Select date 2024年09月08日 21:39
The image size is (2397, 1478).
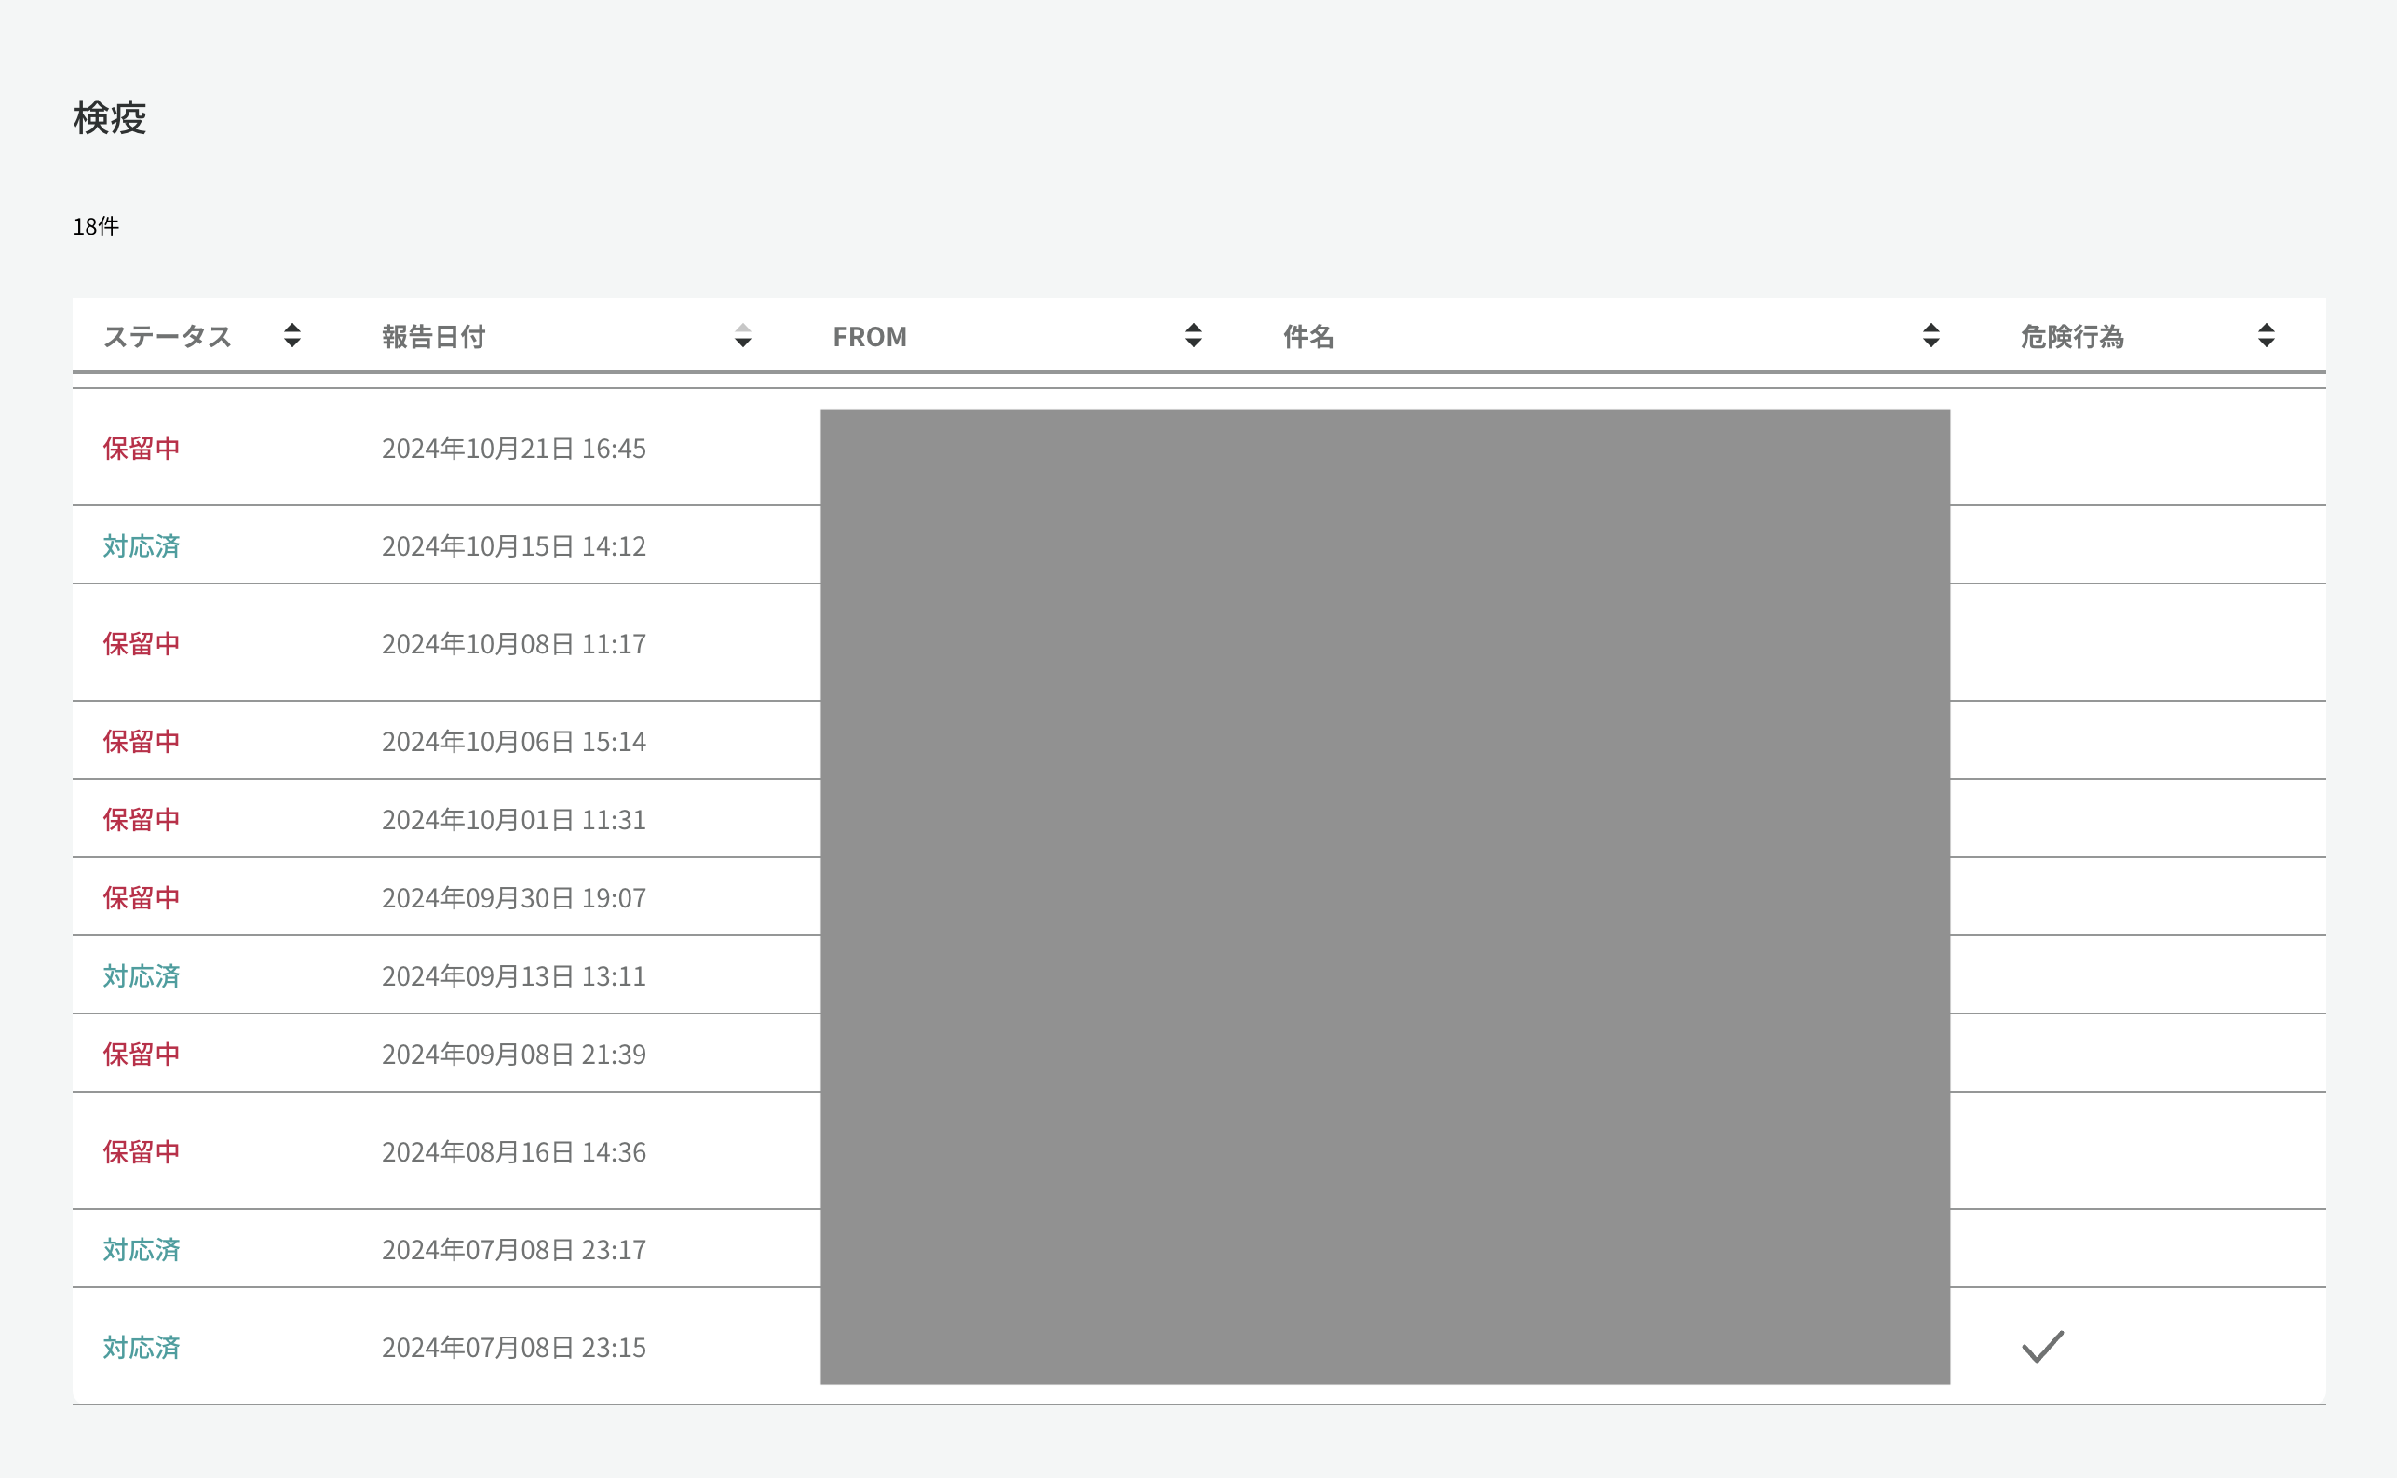coord(513,1054)
